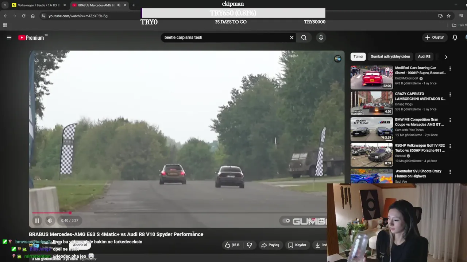Dislike the video

[250, 245]
